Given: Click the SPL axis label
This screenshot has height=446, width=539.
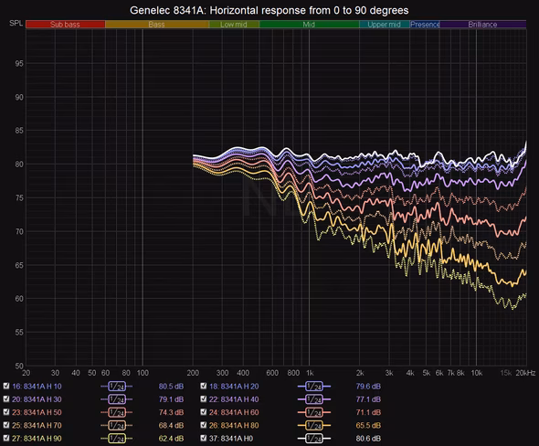Looking at the screenshot, I should click(x=16, y=23).
